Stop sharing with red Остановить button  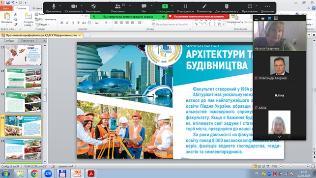pos(199,17)
